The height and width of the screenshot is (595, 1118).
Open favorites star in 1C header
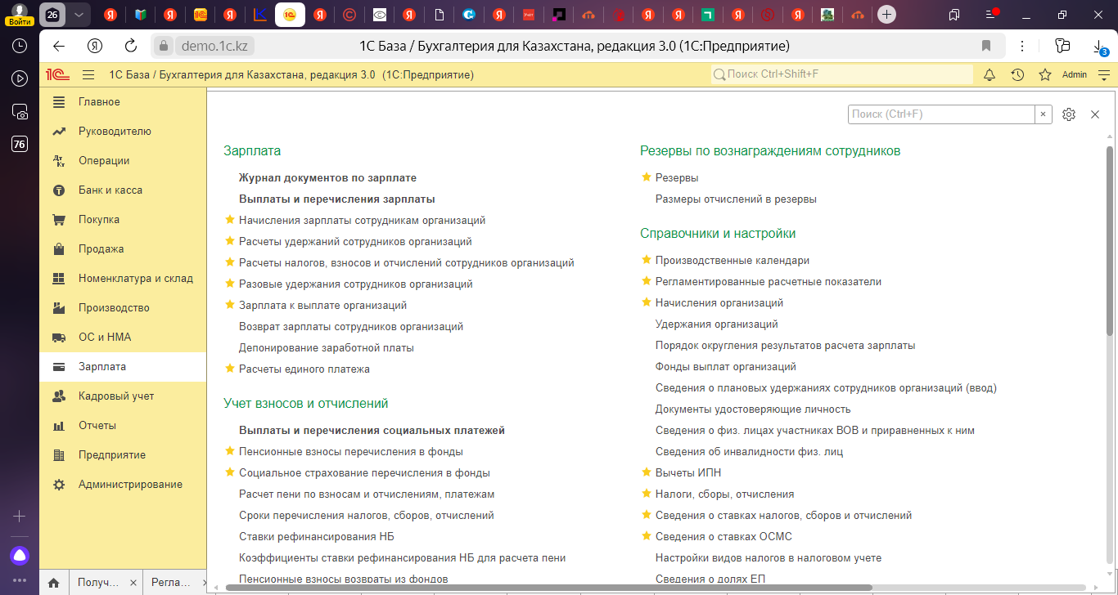tap(1045, 74)
